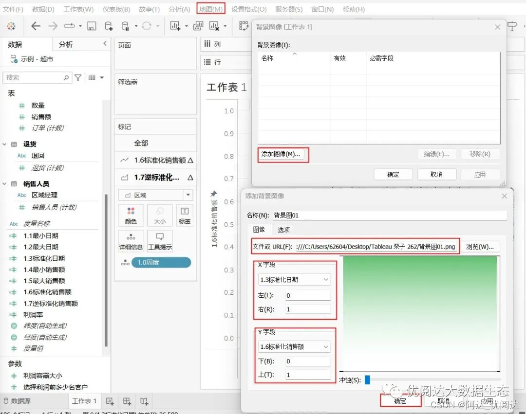Click the pause auto updates icon

pos(125,26)
